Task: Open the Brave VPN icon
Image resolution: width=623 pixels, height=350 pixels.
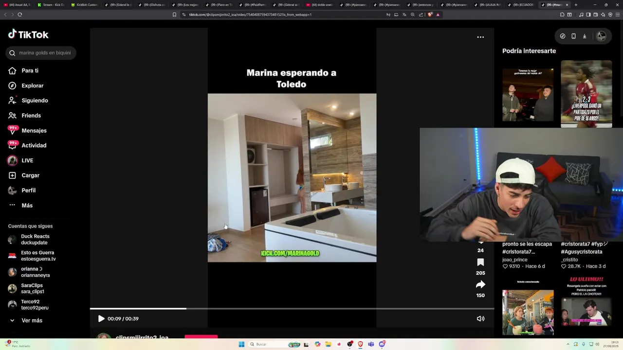Action: point(610,15)
